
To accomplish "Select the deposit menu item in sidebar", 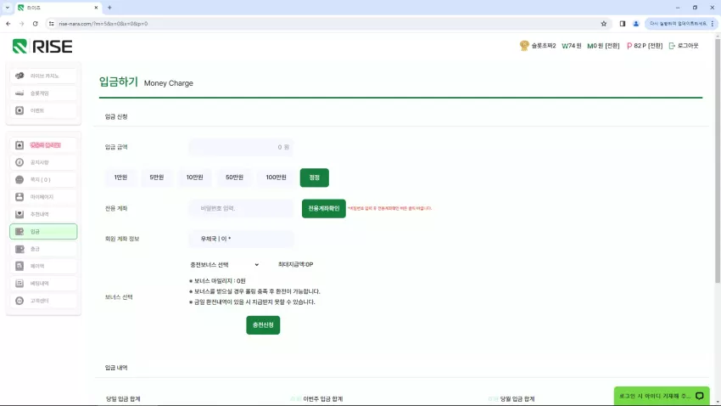I will coord(43,232).
